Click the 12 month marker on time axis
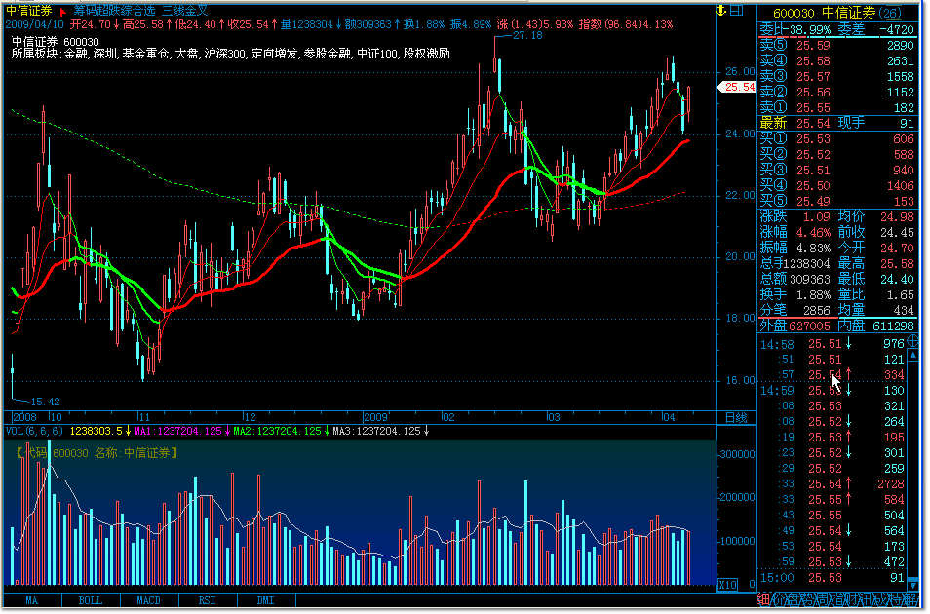This screenshot has width=930, height=614. tap(250, 418)
